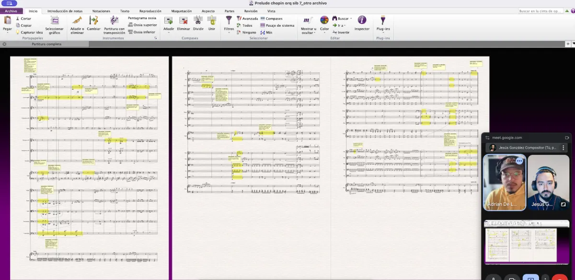The image size is (575, 280).
Task: Expand the Ir a dropdown arrow
Action: [344, 25]
